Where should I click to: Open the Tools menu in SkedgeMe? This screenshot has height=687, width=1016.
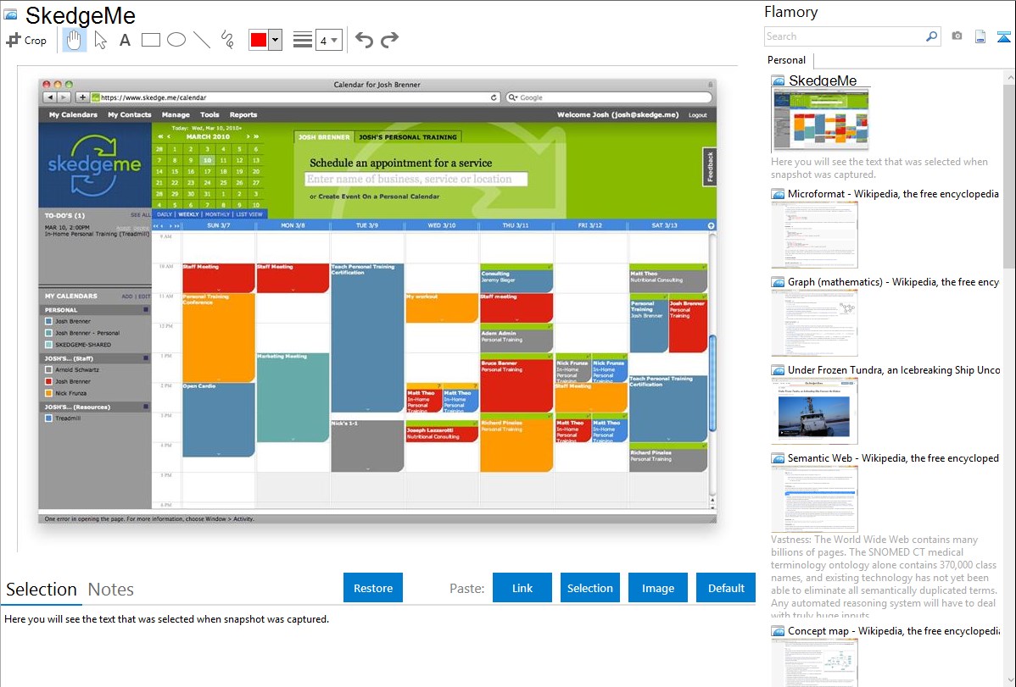209,114
